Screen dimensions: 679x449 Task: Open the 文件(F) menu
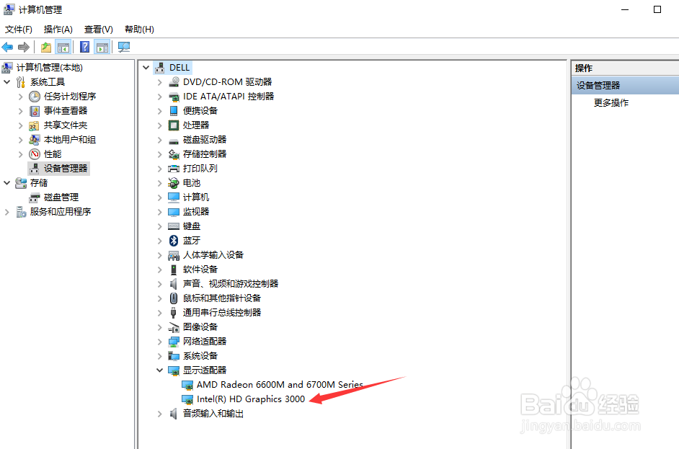click(x=19, y=29)
